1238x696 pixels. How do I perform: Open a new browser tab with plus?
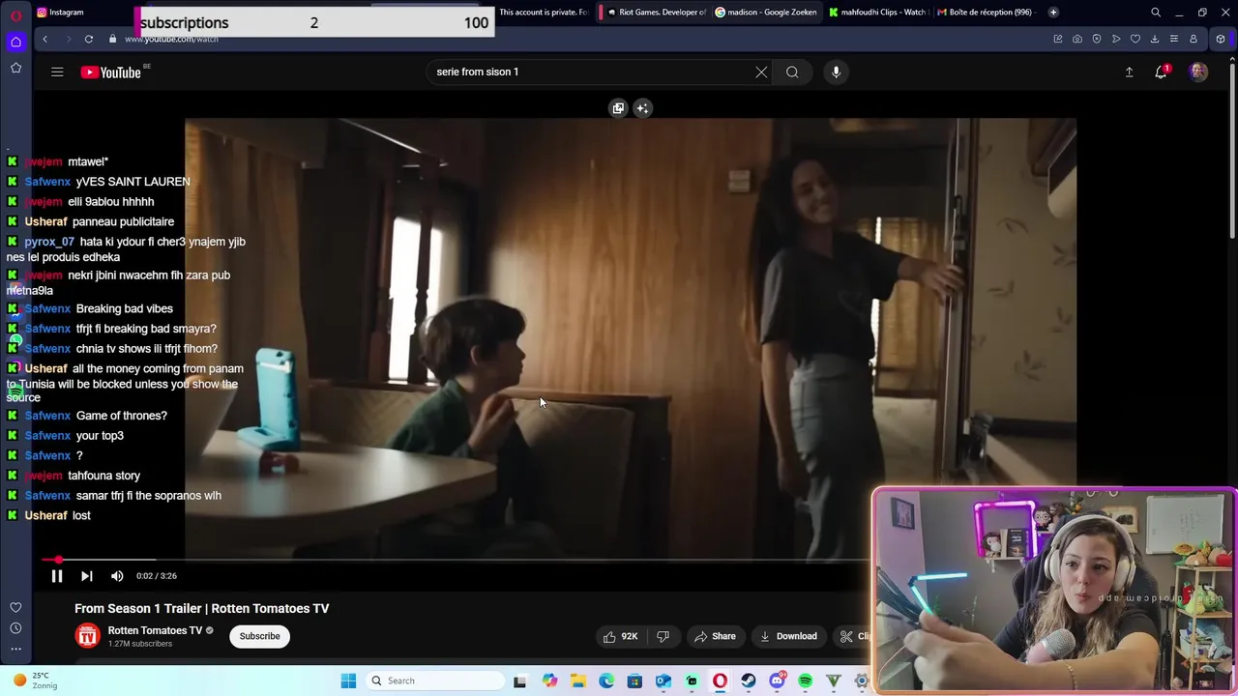click(x=1053, y=13)
